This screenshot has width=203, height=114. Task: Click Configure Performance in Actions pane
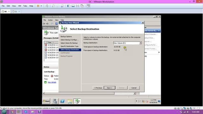(x=151, y=45)
